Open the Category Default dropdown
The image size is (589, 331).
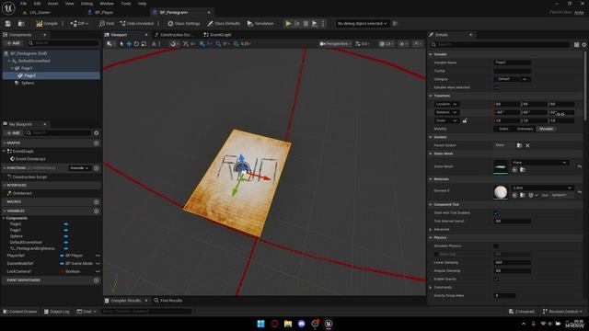point(512,79)
